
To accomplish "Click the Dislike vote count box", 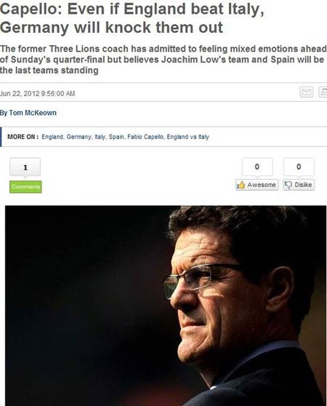I will tap(299, 167).
